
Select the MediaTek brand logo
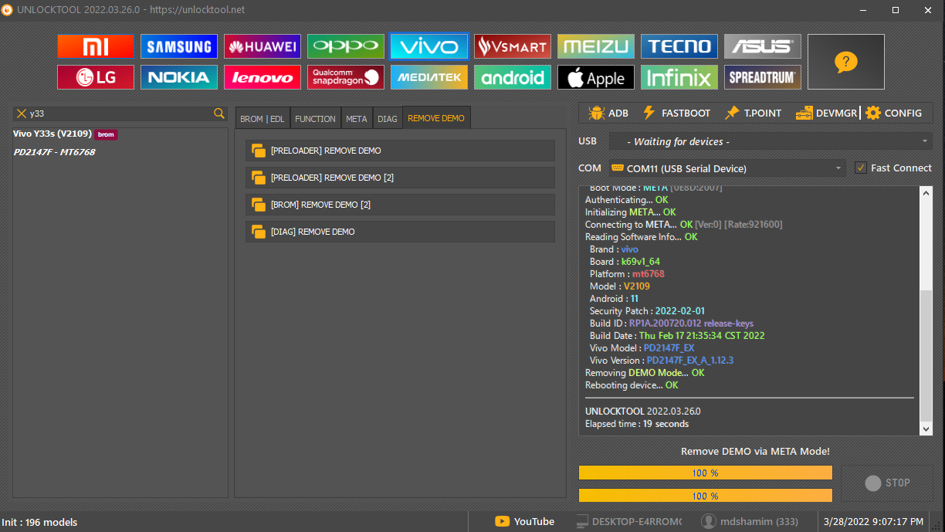coord(429,77)
